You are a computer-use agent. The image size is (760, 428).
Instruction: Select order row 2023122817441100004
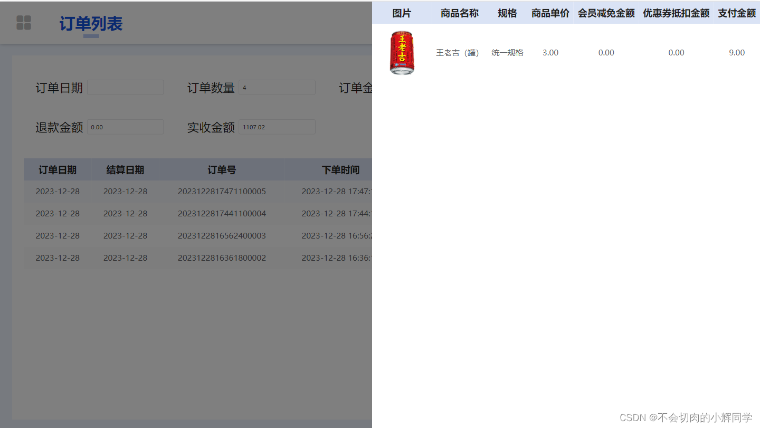tap(221, 213)
